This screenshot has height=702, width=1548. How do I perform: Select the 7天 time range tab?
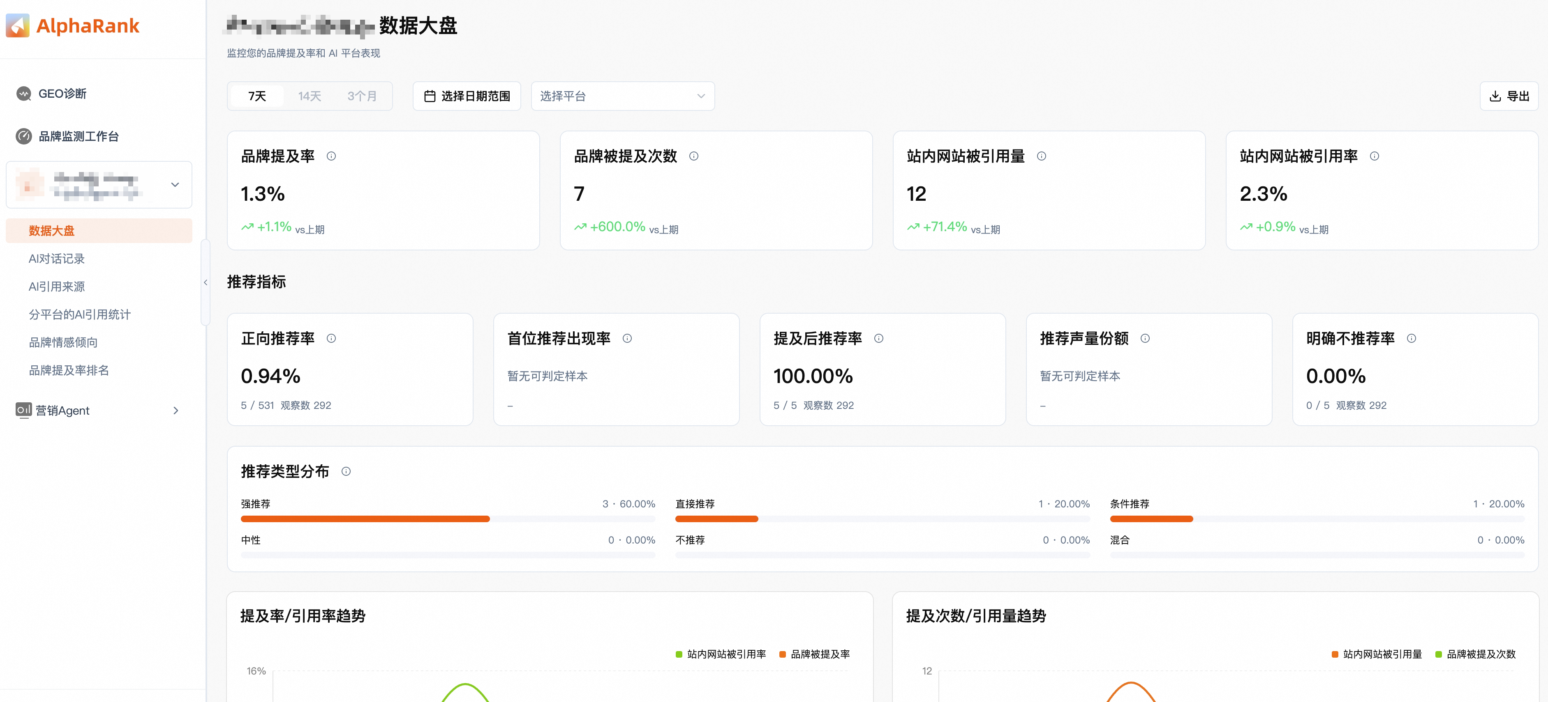257,96
